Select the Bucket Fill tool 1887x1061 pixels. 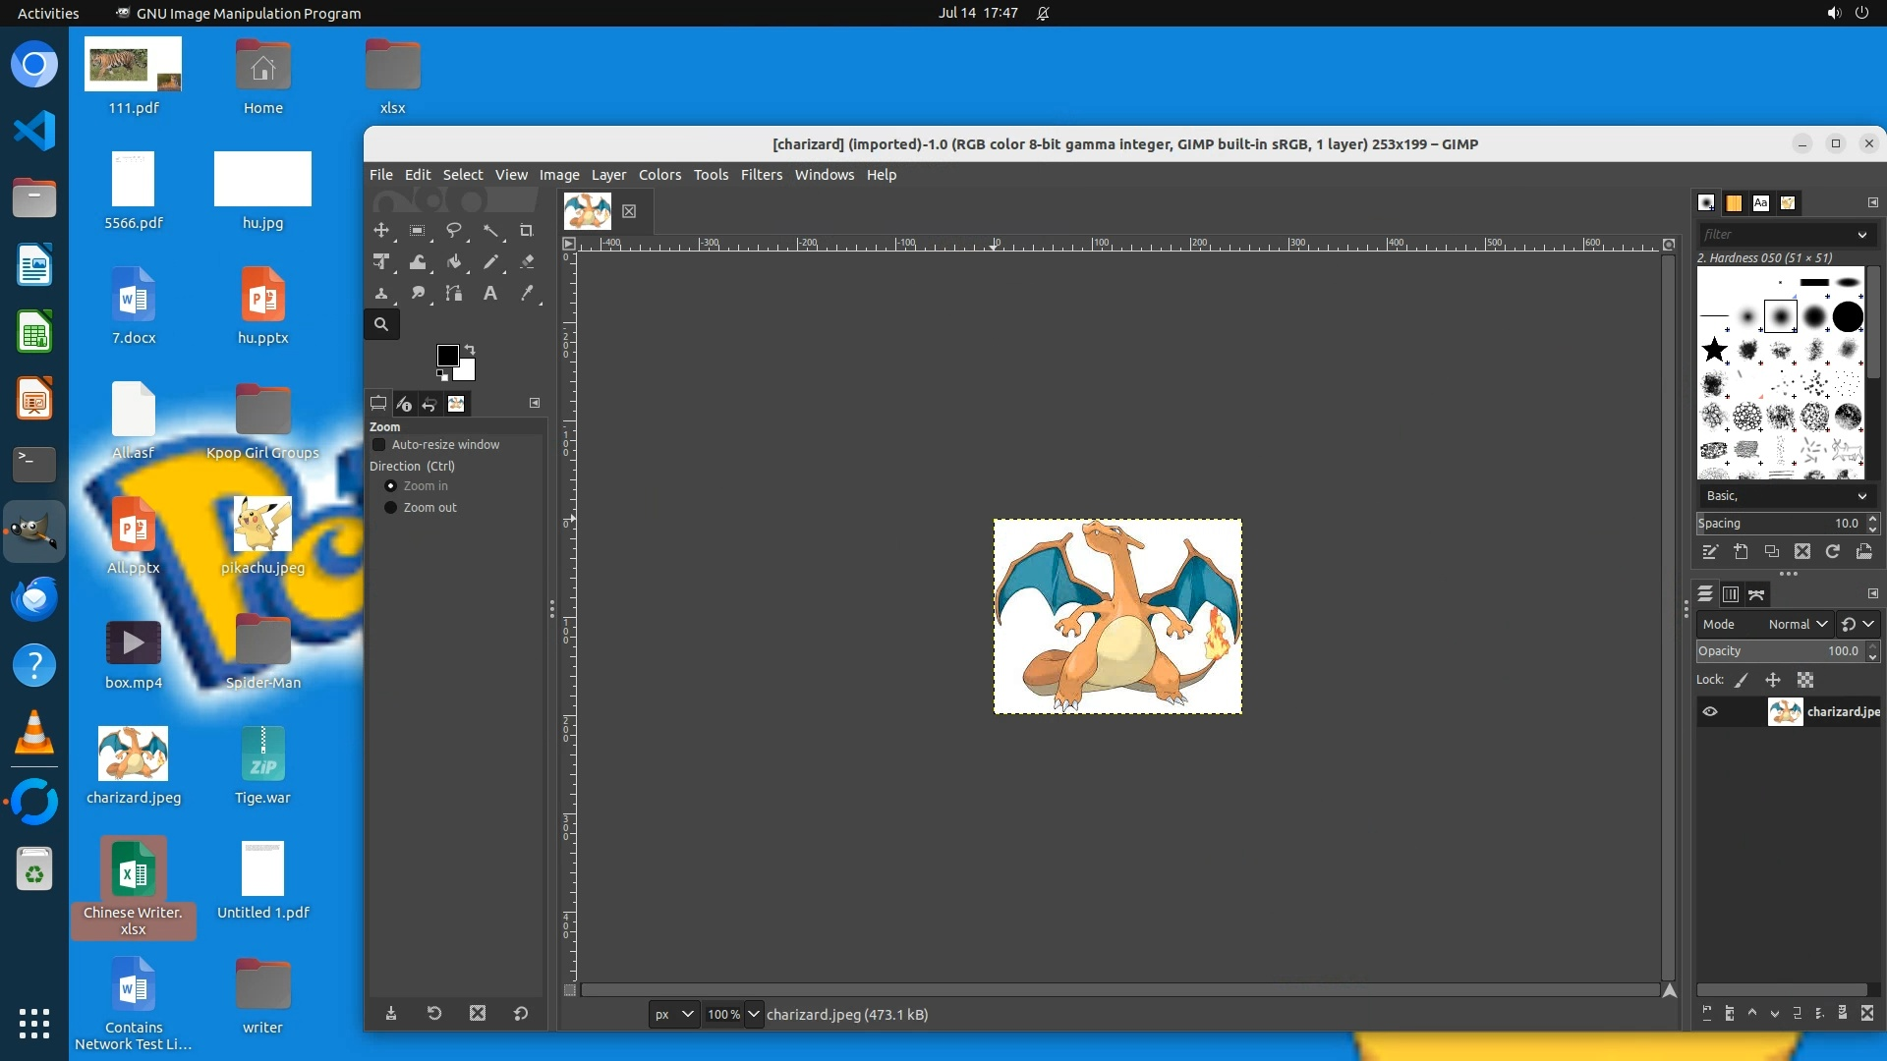454,262
